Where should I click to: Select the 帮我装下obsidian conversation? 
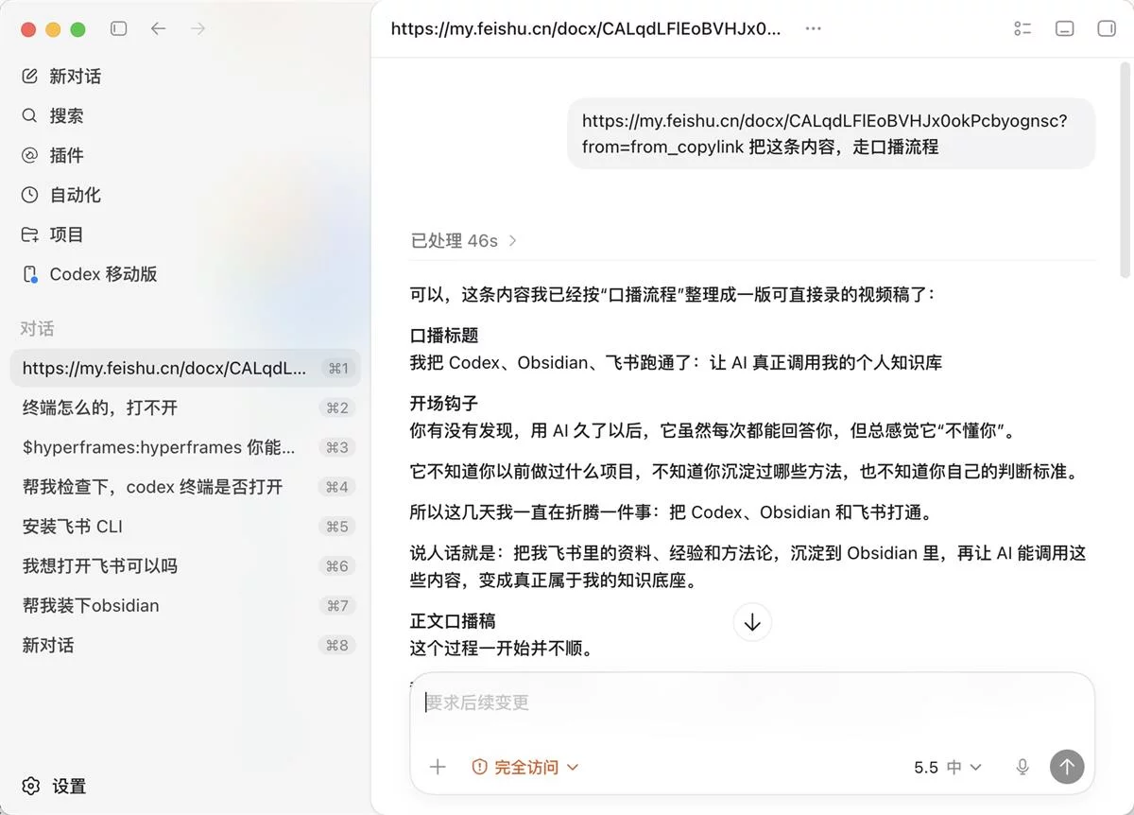click(185, 606)
